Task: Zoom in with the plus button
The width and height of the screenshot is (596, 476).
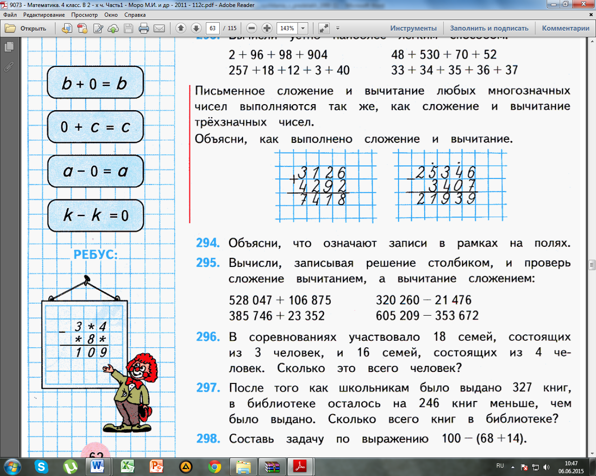Action: [x=267, y=28]
